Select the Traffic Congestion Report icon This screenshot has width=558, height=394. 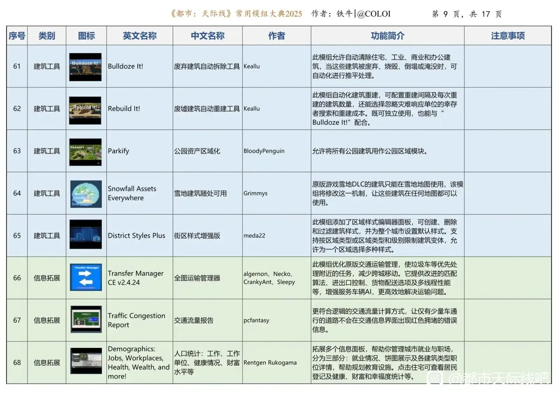coord(86,320)
